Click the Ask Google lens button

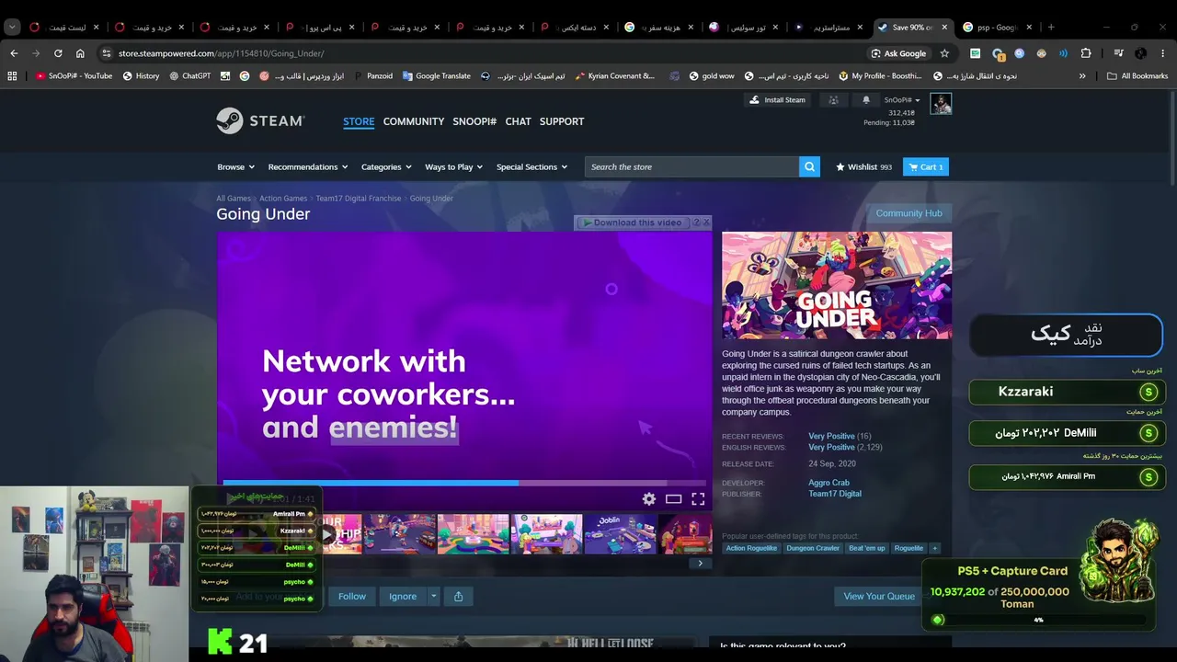click(x=898, y=53)
